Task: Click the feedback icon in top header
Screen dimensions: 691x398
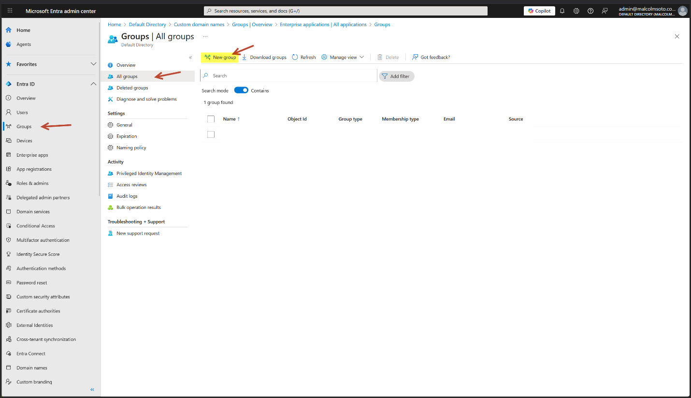Action: tap(605, 11)
